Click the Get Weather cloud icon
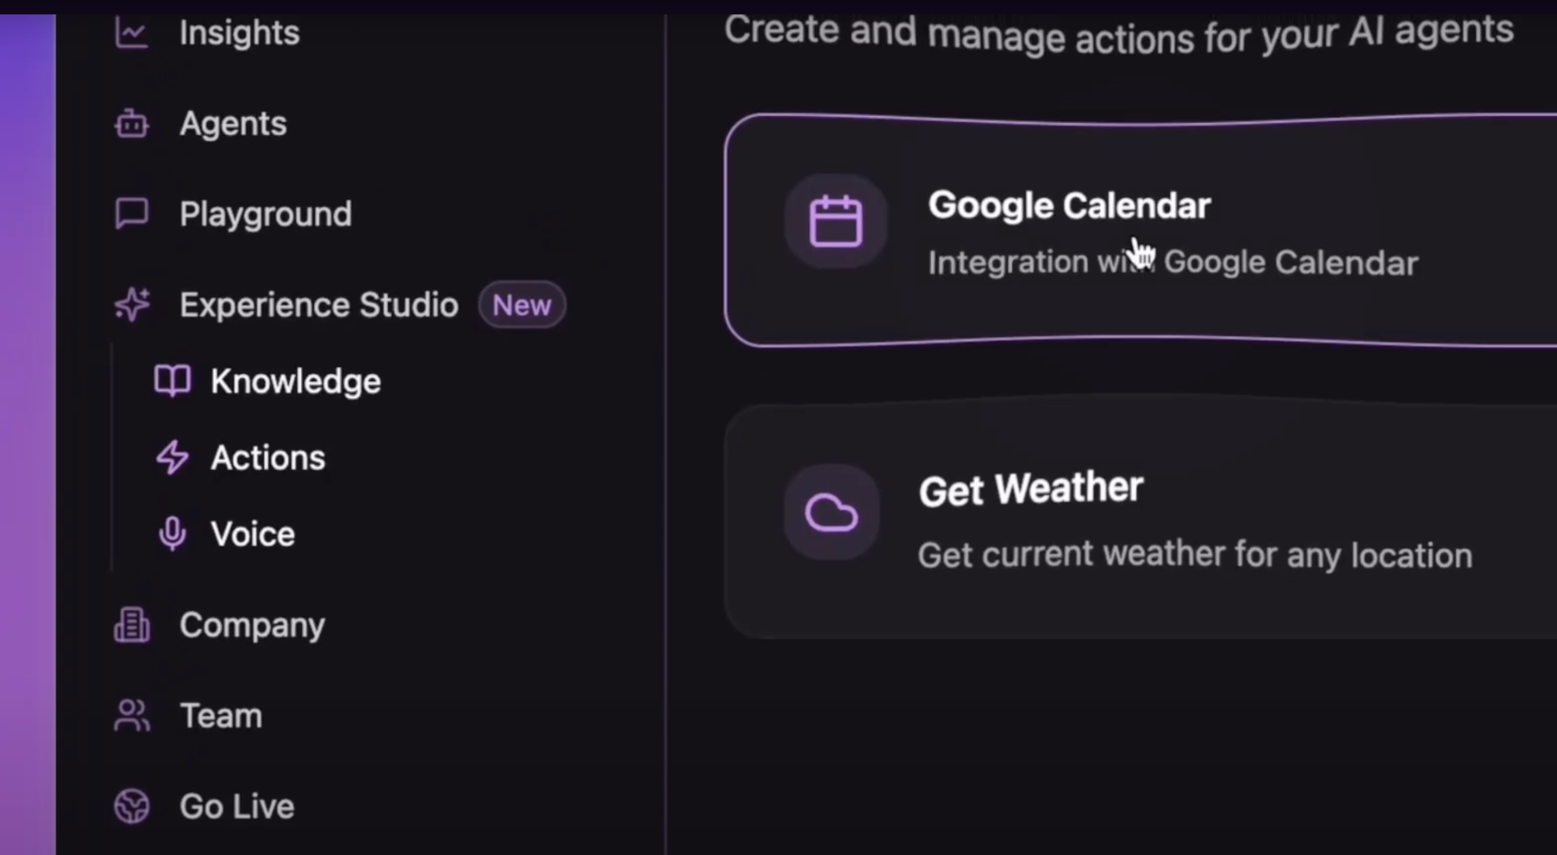 point(831,513)
